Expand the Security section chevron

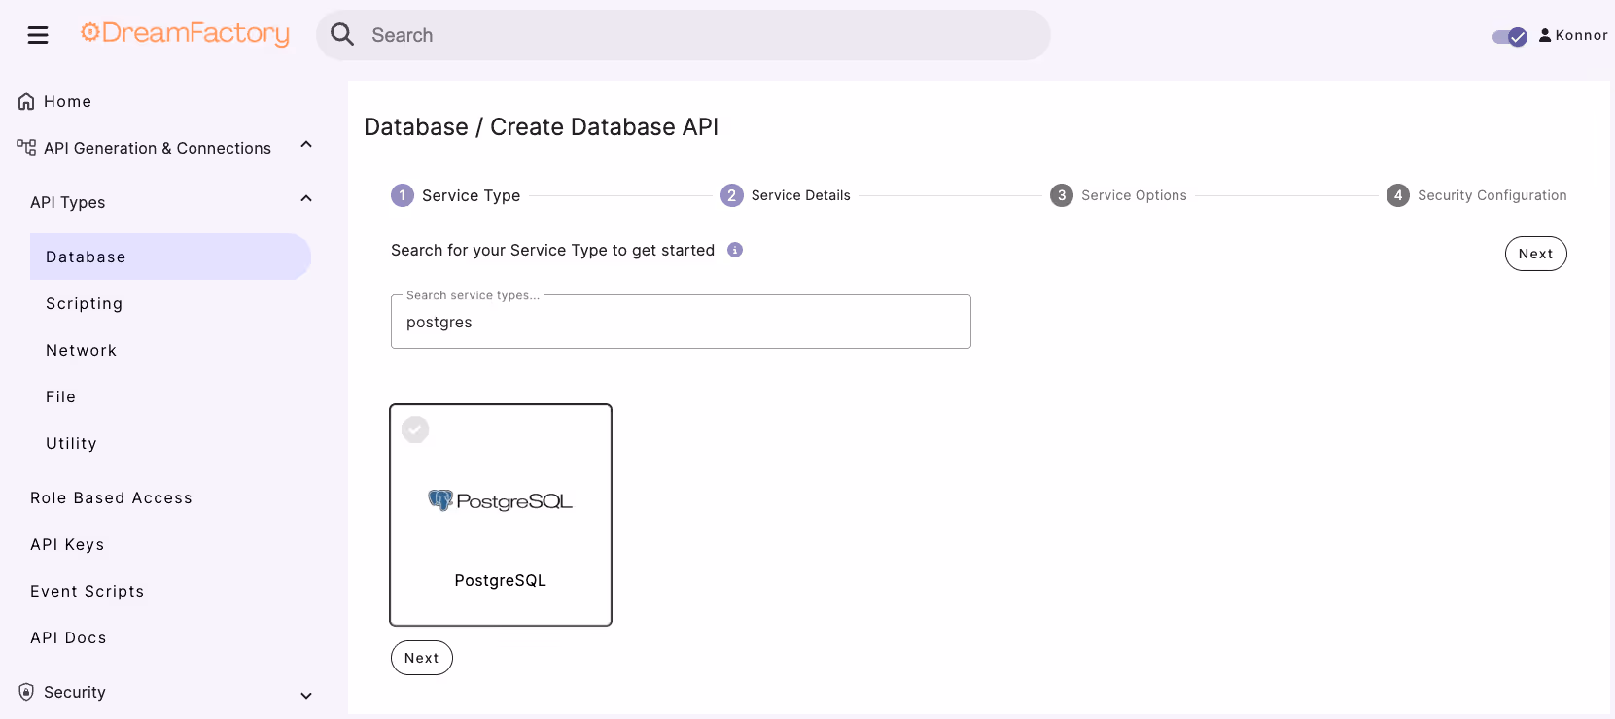coord(306,696)
